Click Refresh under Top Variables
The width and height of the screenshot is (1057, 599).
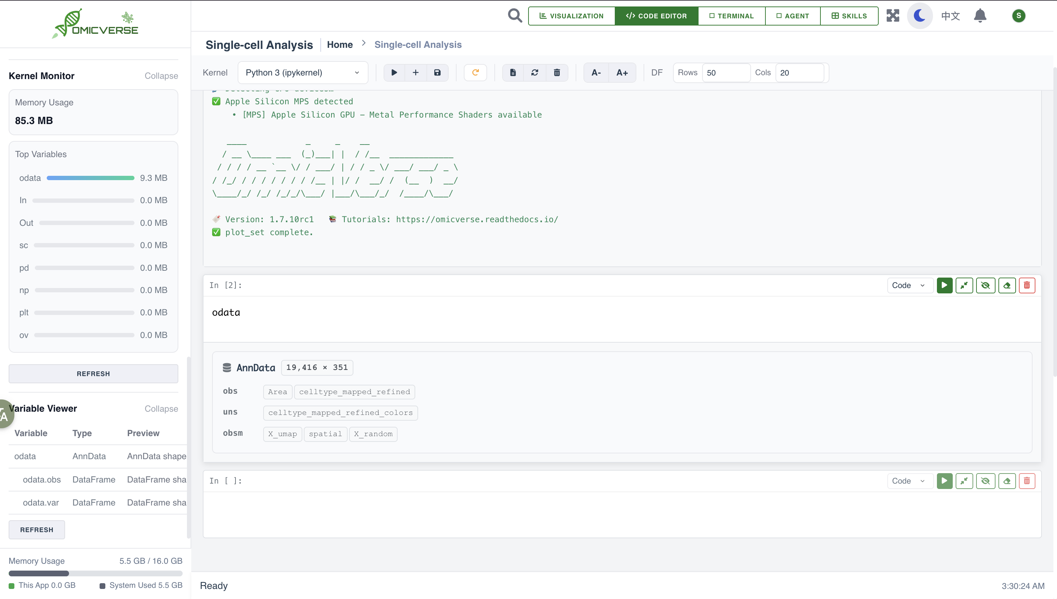[x=93, y=374]
